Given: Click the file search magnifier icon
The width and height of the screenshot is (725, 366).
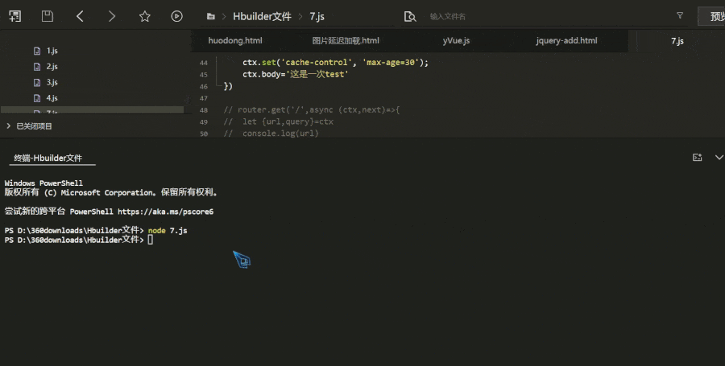Looking at the screenshot, I should 410,17.
